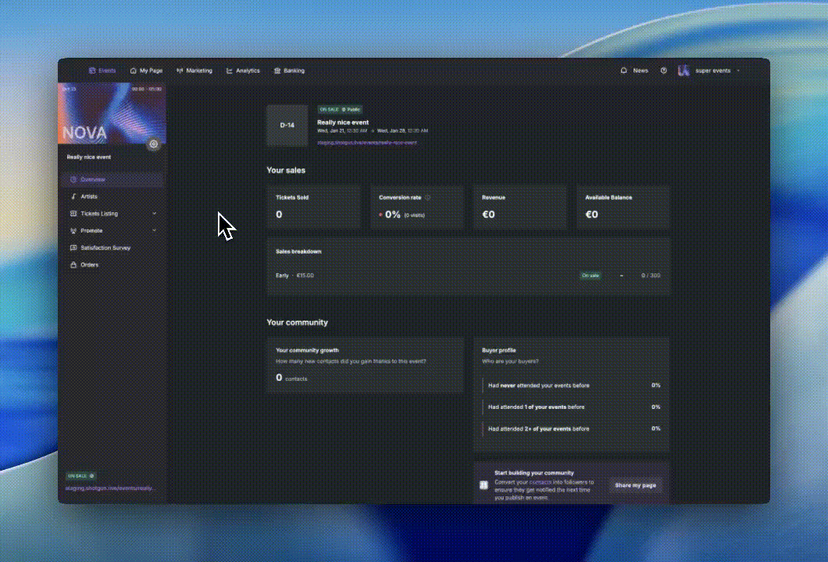The width and height of the screenshot is (828, 562).
Task: Open Promote in the sidebar
Action: coord(112,230)
